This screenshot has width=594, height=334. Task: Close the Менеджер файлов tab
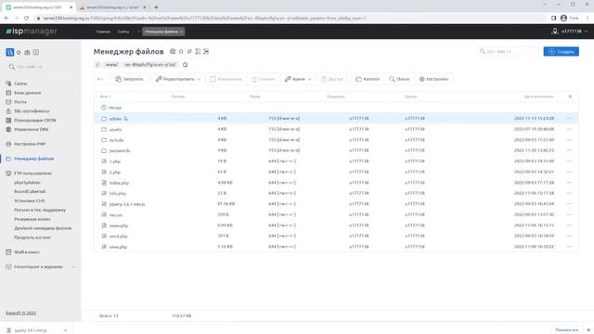[182, 32]
